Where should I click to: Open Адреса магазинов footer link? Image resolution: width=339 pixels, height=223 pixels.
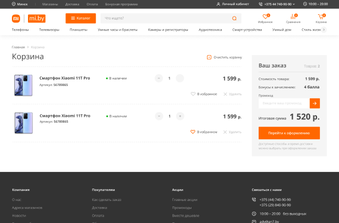pos(27,208)
